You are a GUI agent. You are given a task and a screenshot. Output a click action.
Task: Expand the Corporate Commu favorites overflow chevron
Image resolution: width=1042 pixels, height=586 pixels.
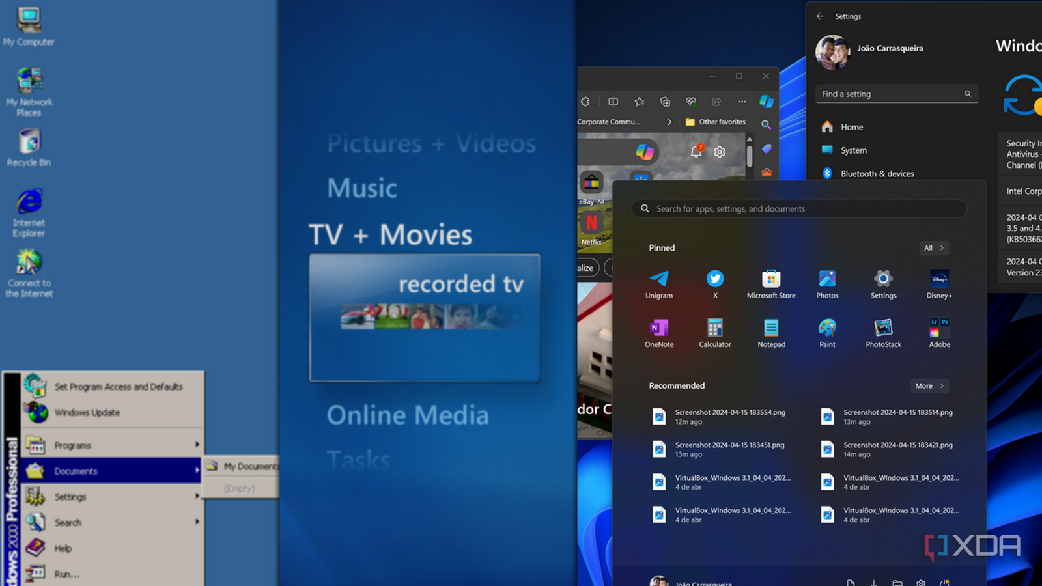[x=669, y=121]
